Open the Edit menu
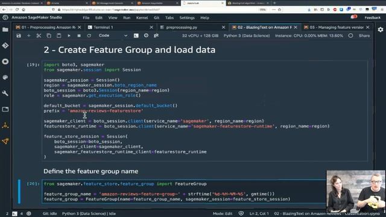This screenshot has height=217, width=386. [x=99, y=17]
